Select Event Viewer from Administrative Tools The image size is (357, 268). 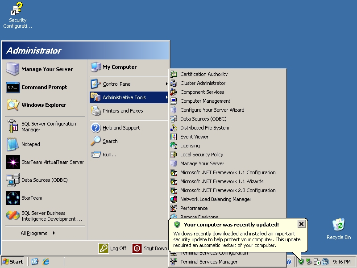194,137
